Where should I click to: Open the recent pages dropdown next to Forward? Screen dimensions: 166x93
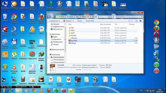pyautogui.click(x=55, y=17)
